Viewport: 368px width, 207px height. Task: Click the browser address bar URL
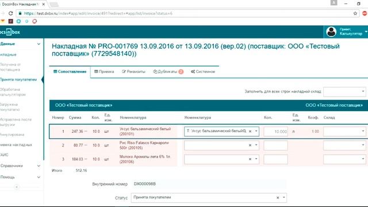(x=98, y=13)
